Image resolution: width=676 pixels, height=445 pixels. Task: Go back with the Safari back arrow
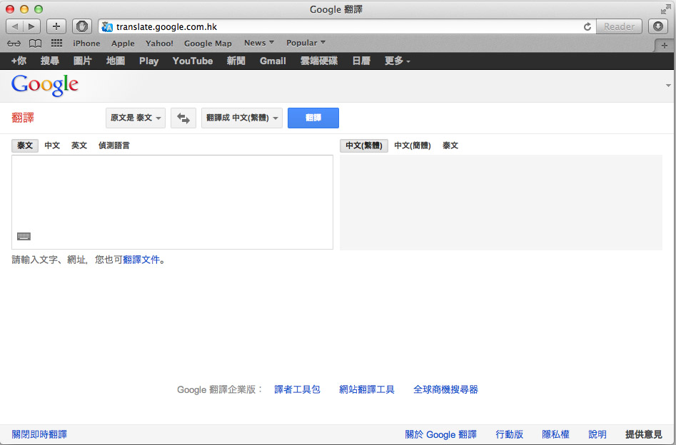(15, 26)
